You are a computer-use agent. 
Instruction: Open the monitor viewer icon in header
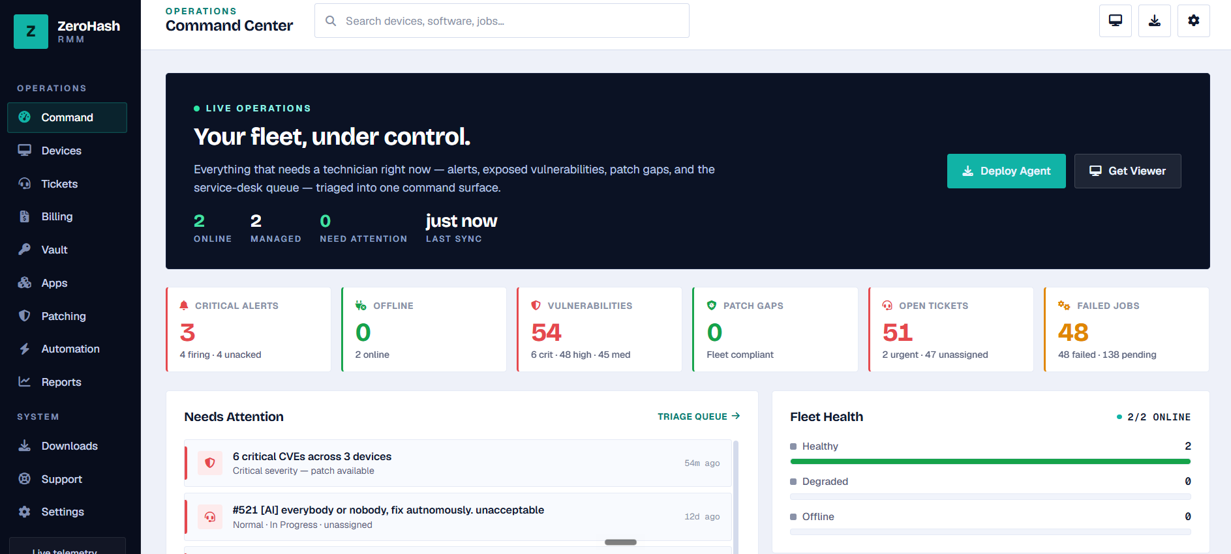(1116, 21)
